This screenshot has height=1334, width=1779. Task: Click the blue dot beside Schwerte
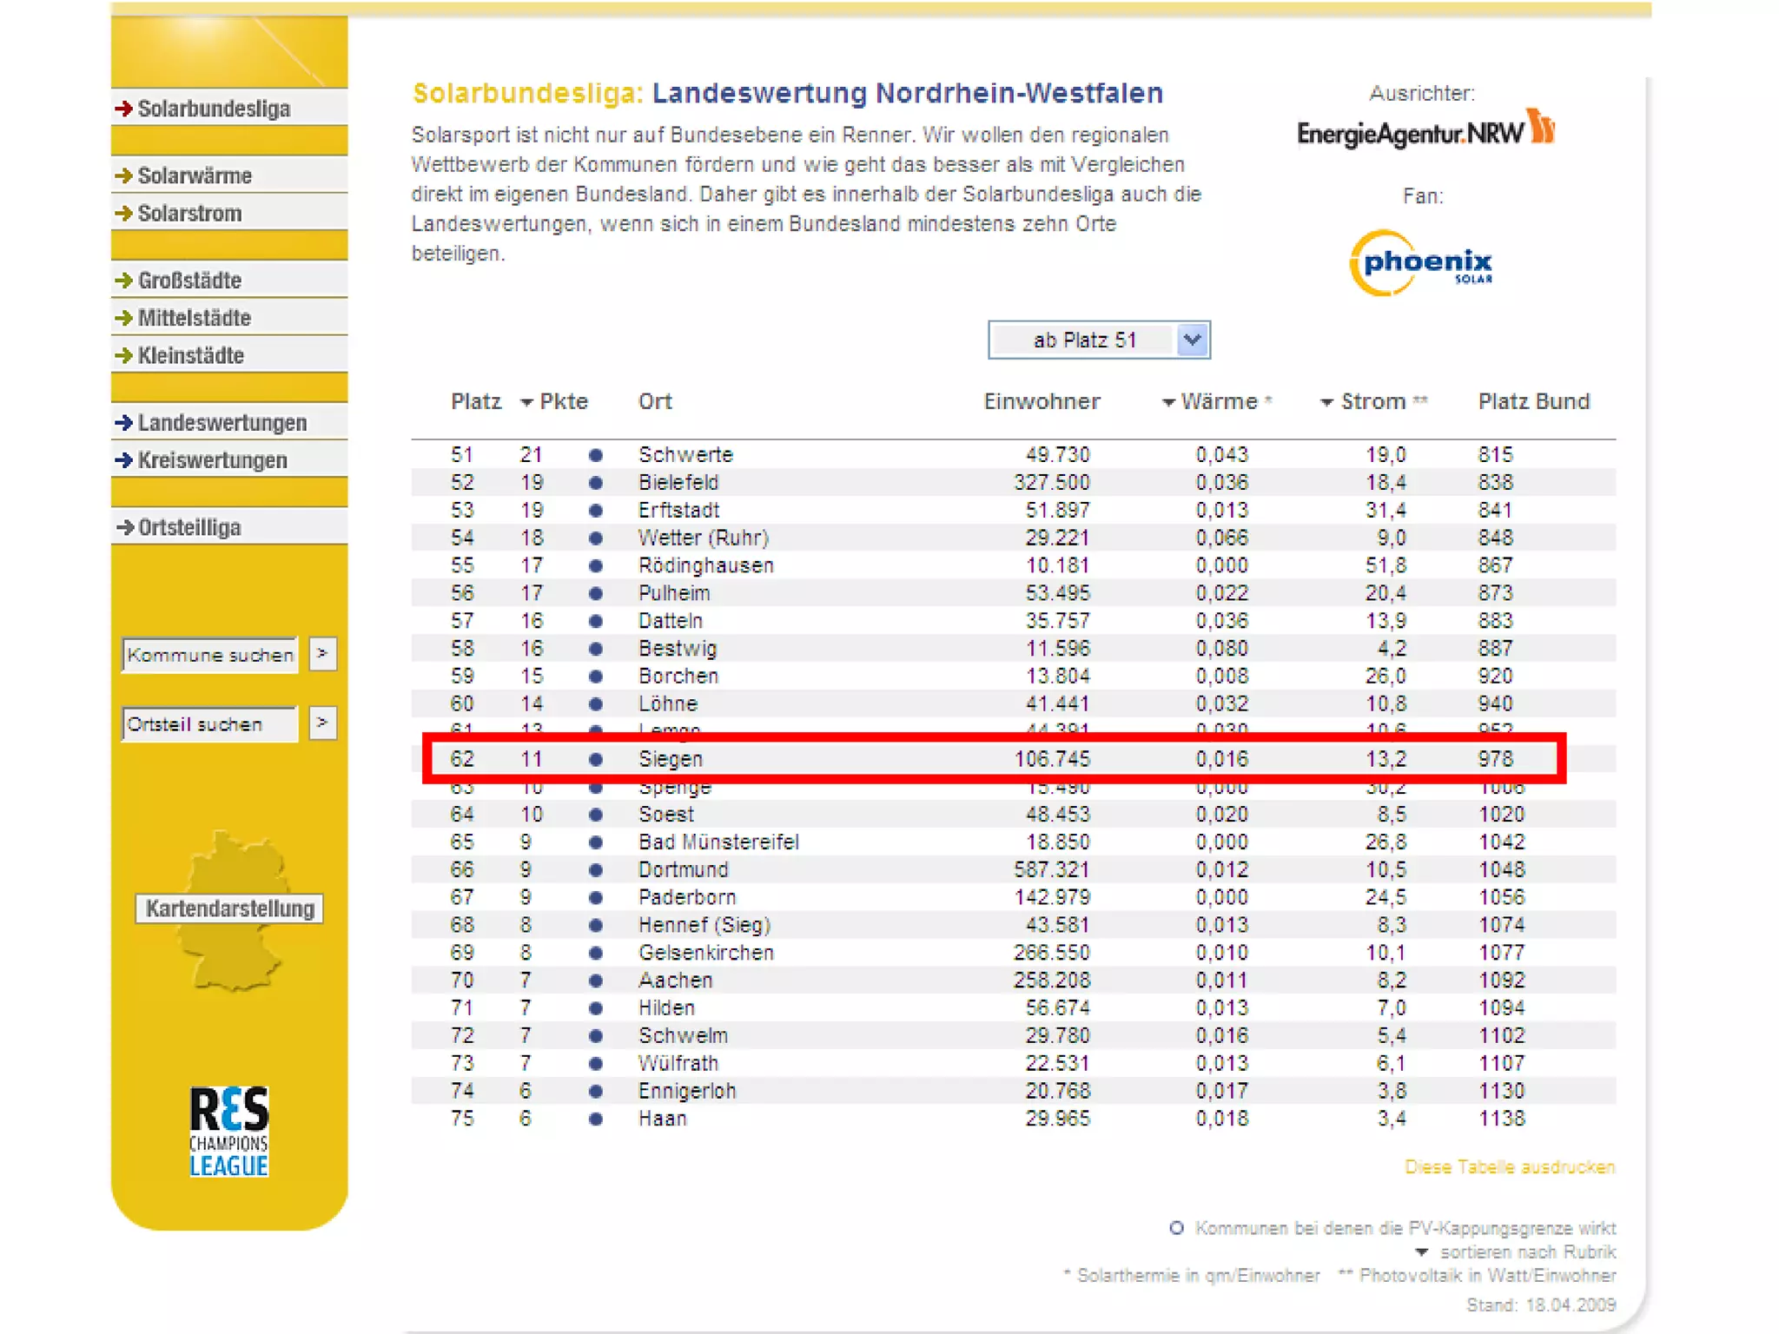(596, 455)
